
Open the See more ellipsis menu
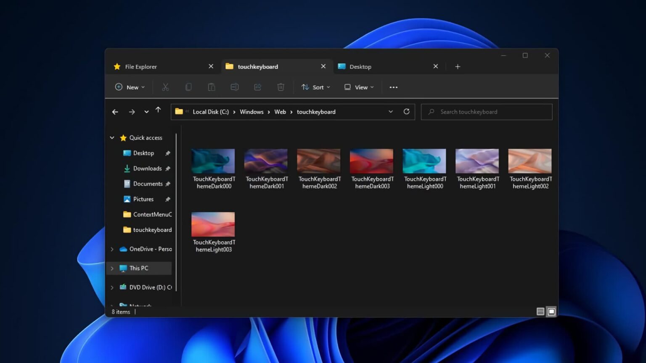click(393, 87)
